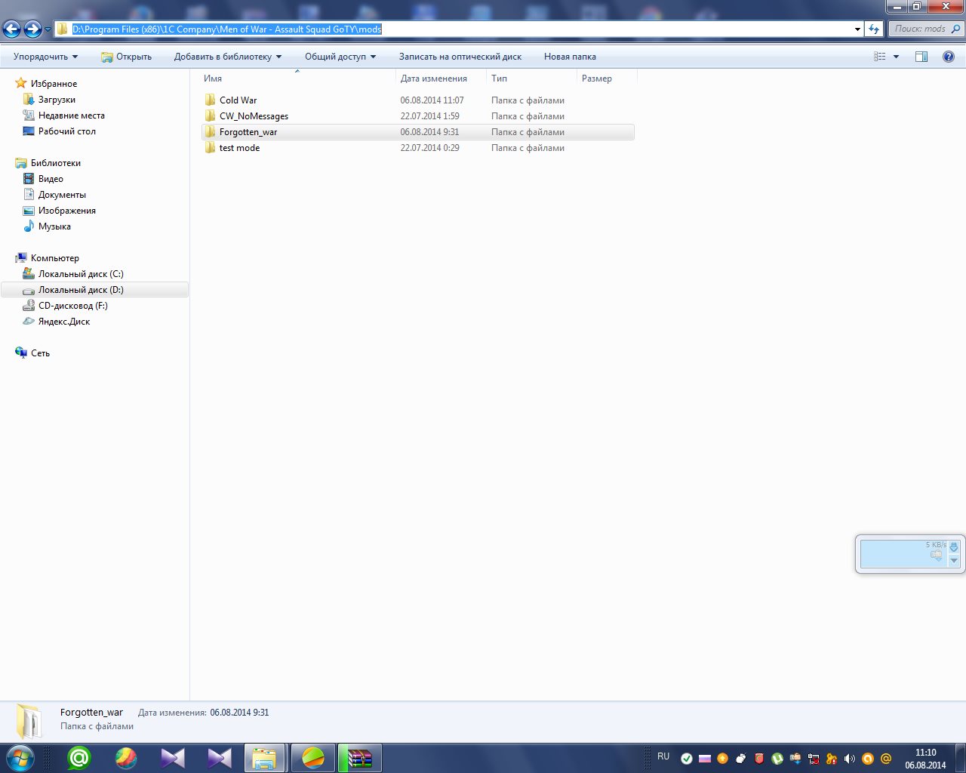This screenshot has height=773, width=966.
Task: Open the address bar history dropdown
Action: click(857, 29)
